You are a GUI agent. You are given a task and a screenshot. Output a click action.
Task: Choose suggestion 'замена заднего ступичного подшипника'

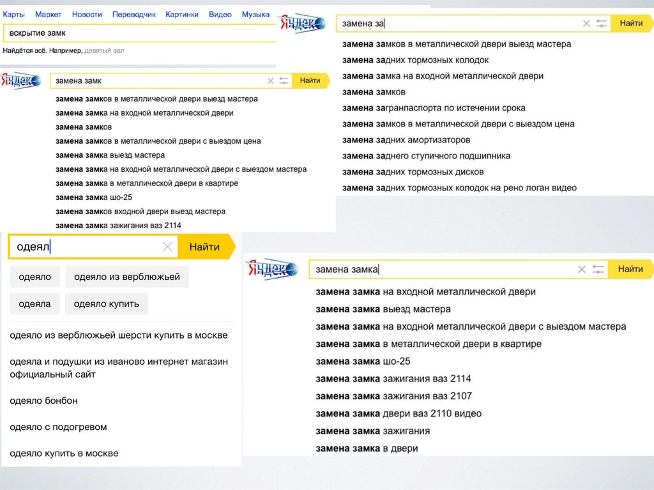pos(426,156)
